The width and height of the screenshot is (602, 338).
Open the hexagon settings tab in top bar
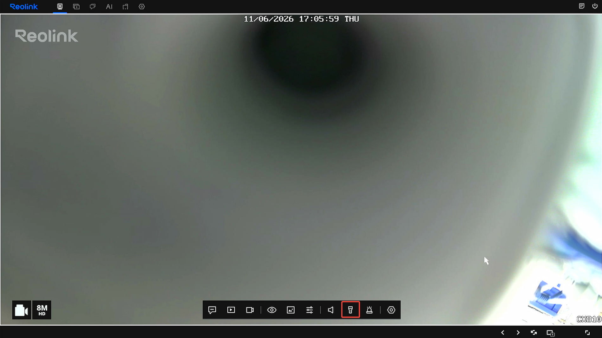tap(142, 6)
